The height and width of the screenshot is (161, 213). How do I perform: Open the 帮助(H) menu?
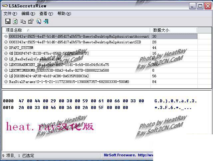64,14
